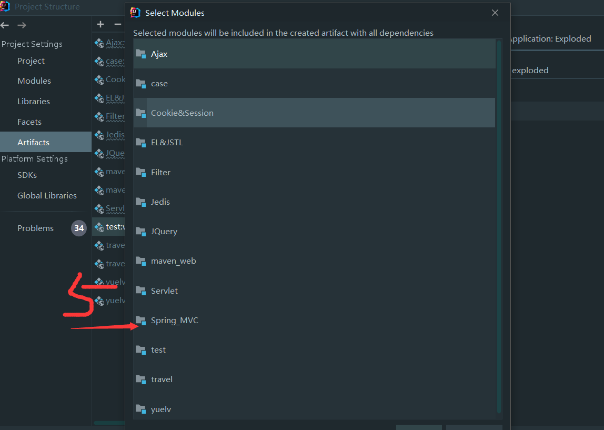Select the maven_web module
This screenshot has width=604, height=430.
tap(173, 261)
